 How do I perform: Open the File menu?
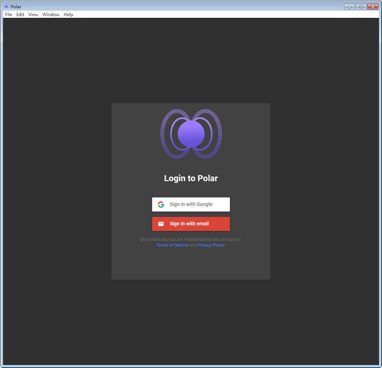click(8, 15)
